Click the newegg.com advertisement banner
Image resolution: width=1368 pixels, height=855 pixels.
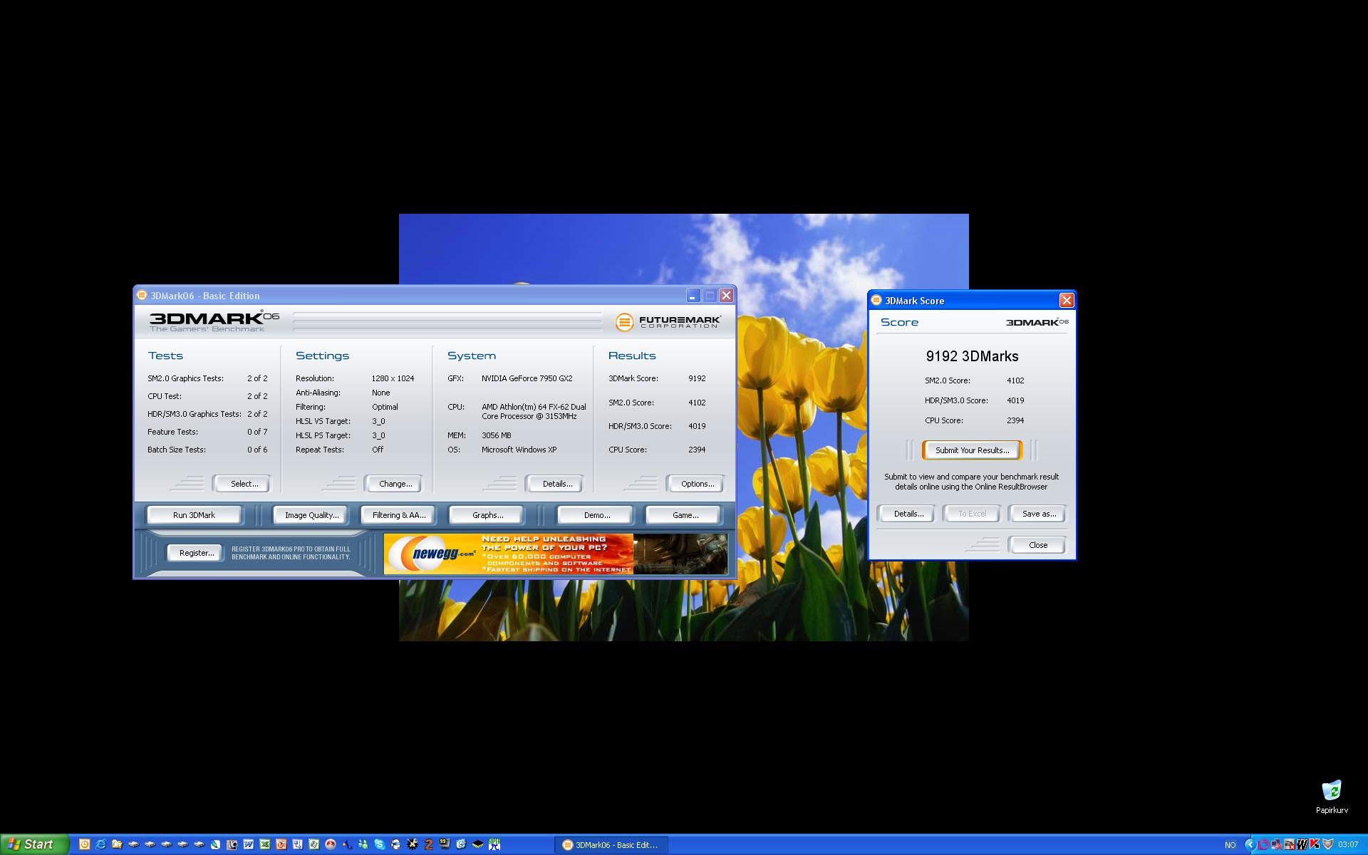[x=556, y=554]
